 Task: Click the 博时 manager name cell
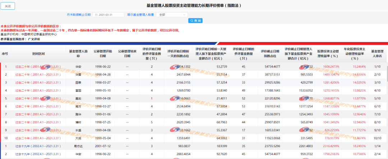pyautogui.click(x=78, y=122)
